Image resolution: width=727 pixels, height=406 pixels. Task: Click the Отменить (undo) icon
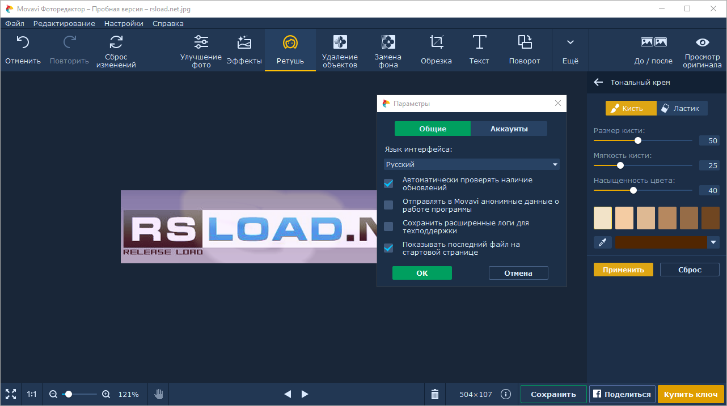(23, 42)
